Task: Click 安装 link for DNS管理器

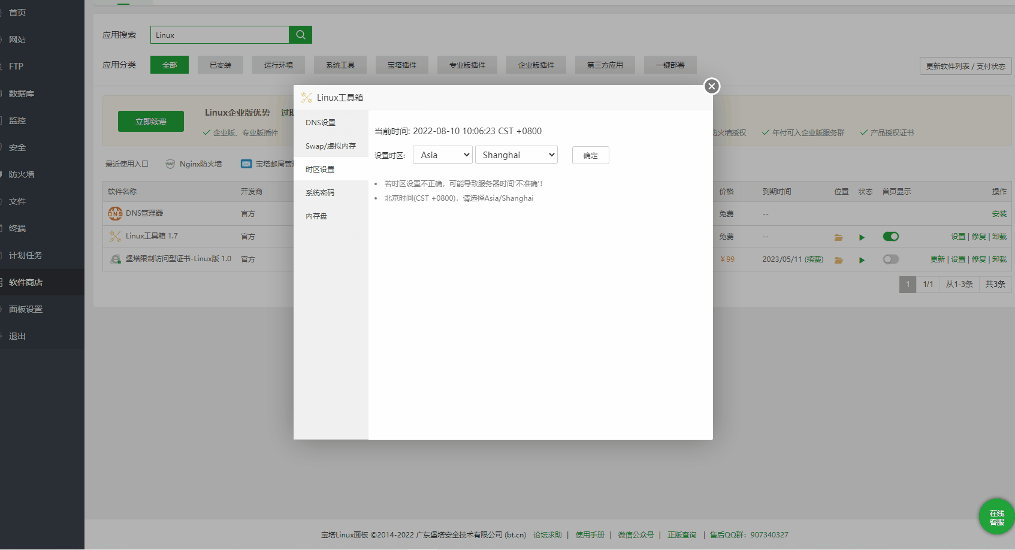Action: [999, 214]
